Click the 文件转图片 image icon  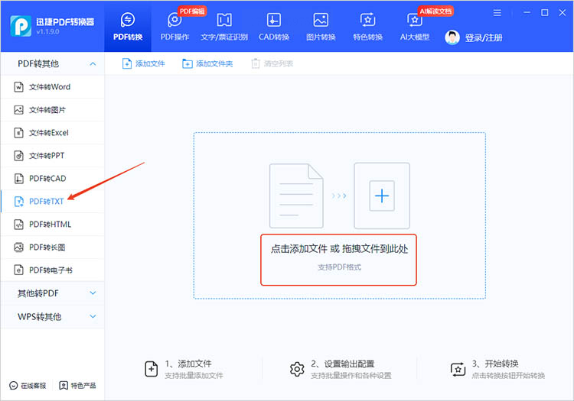pyautogui.click(x=18, y=110)
